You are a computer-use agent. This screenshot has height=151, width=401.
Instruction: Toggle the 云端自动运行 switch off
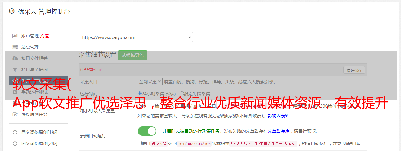coord(147,131)
